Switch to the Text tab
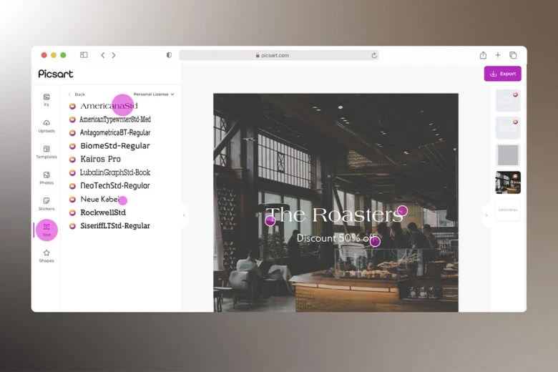 (46, 230)
